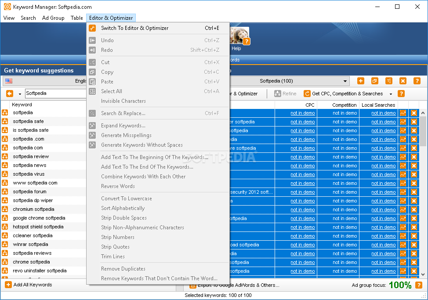Viewport: 428px width, 300px height.
Task: Add keyword 'softpedia review' using its plus icon
Action: 5,156
